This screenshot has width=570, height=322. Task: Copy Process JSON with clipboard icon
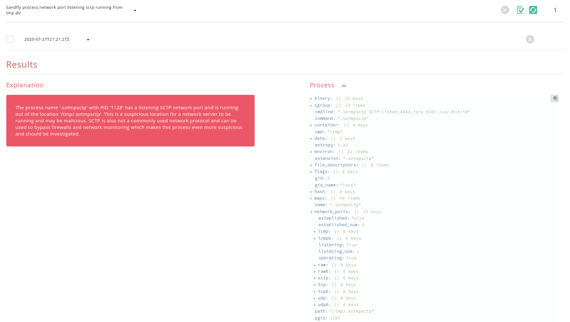pos(554,98)
